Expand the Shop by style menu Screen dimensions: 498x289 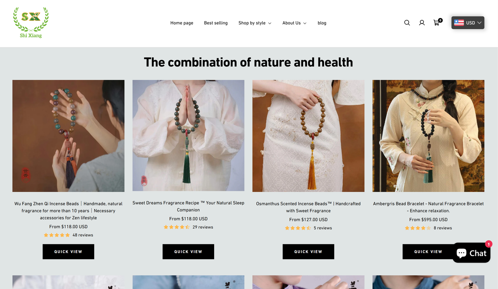pyautogui.click(x=255, y=23)
